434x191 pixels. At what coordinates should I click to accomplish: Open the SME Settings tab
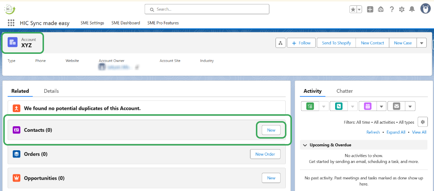[92, 23]
